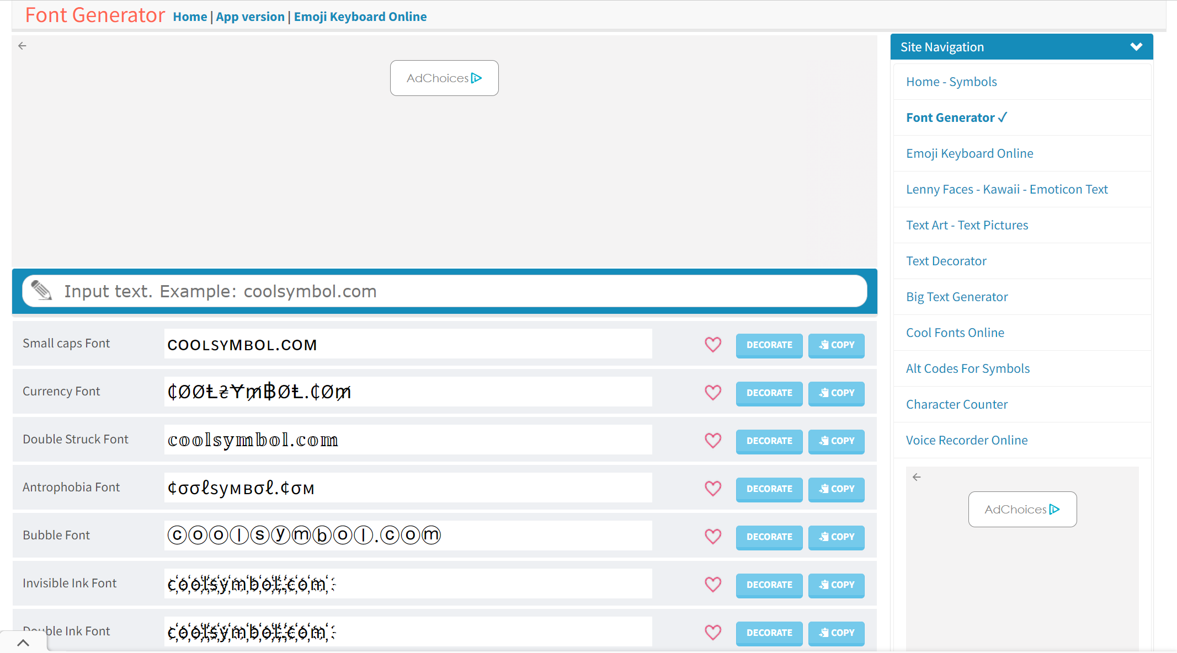
Task: Click the back arrow in sidebar ad
Action: pos(917,477)
